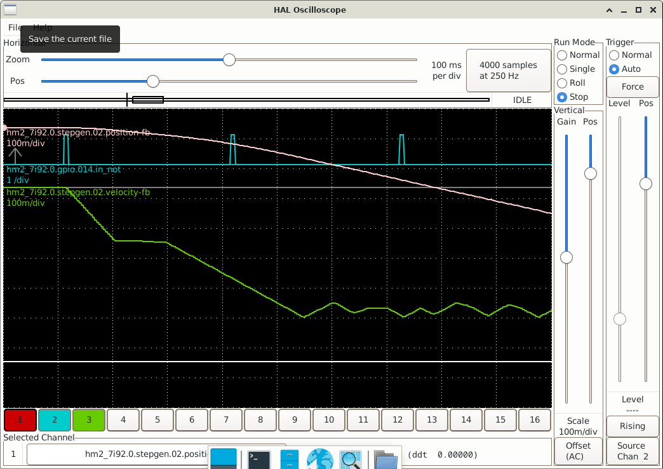Enable channel 16

coord(535,420)
